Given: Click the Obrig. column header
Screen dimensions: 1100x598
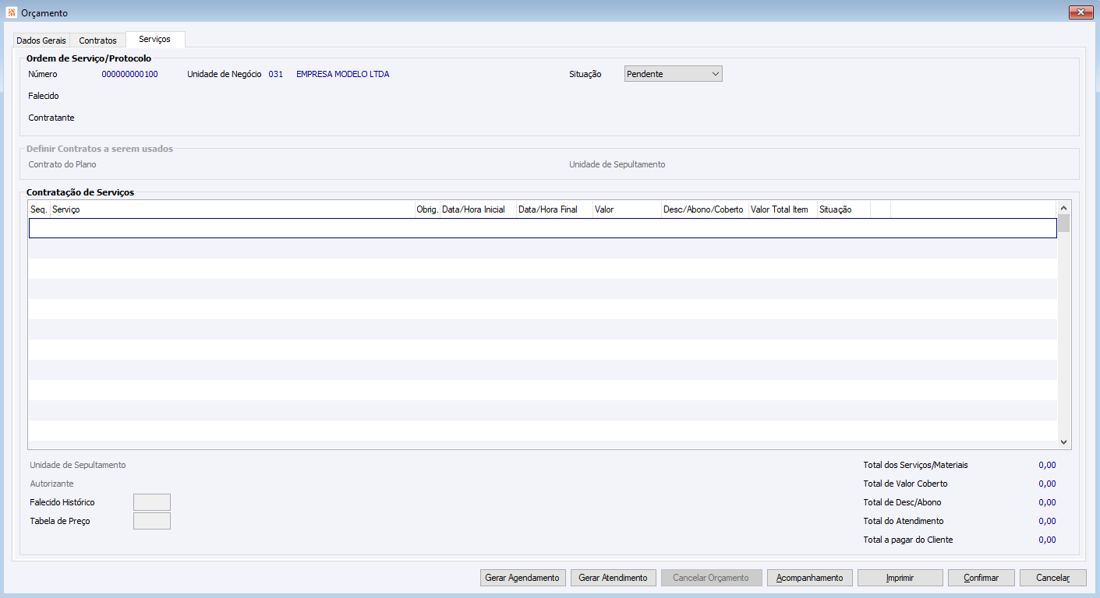Looking at the screenshot, I should (427, 209).
